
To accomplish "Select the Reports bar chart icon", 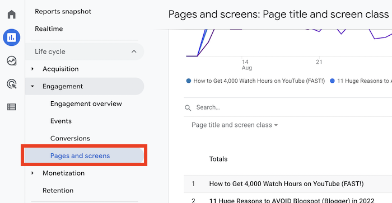I will click(12, 37).
